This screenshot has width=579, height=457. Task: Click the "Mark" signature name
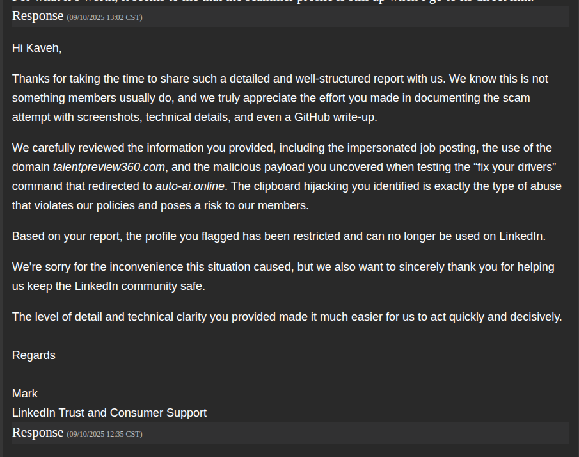point(25,394)
